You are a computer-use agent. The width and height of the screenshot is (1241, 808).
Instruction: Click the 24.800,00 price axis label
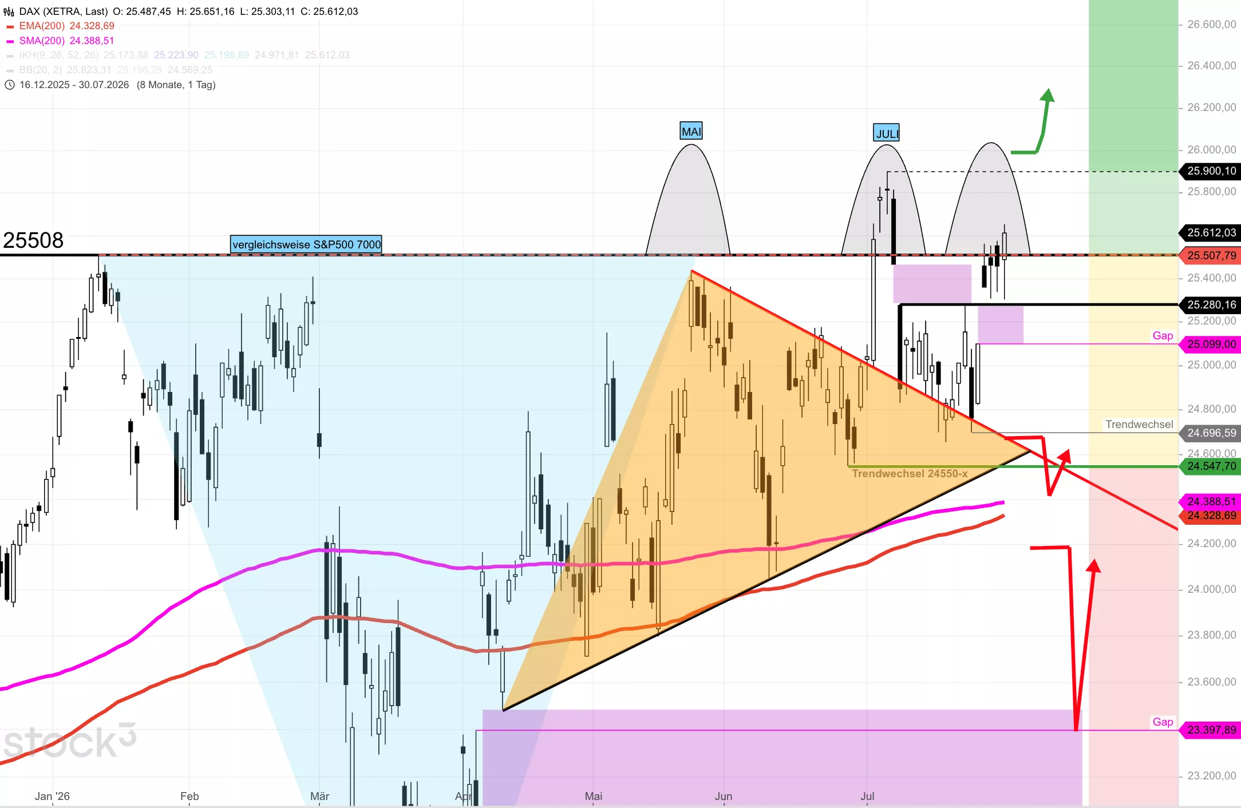tap(1212, 409)
